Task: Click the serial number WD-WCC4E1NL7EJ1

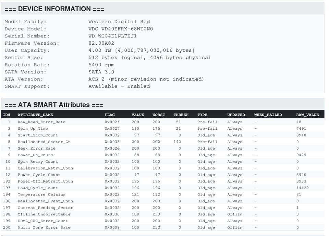Action: pyautogui.click(x=112, y=36)
